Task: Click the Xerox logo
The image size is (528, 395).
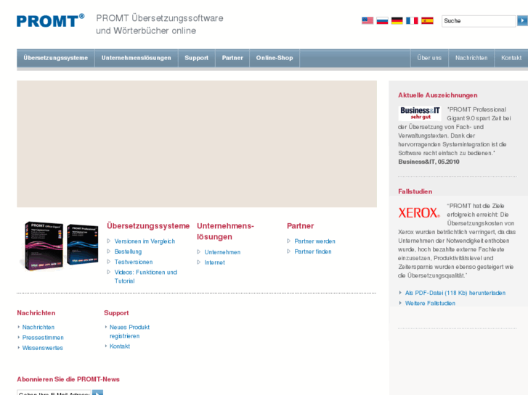Action: 419,213
